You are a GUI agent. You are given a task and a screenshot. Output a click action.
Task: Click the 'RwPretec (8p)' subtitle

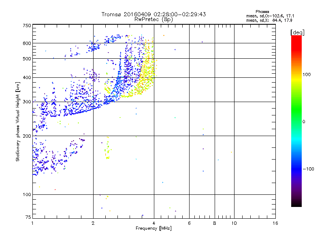(153, 19)
